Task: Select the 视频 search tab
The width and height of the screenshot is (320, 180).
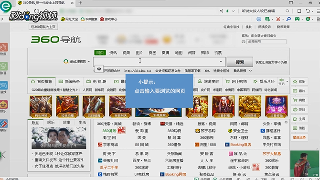Action: [x=126, y=53]
